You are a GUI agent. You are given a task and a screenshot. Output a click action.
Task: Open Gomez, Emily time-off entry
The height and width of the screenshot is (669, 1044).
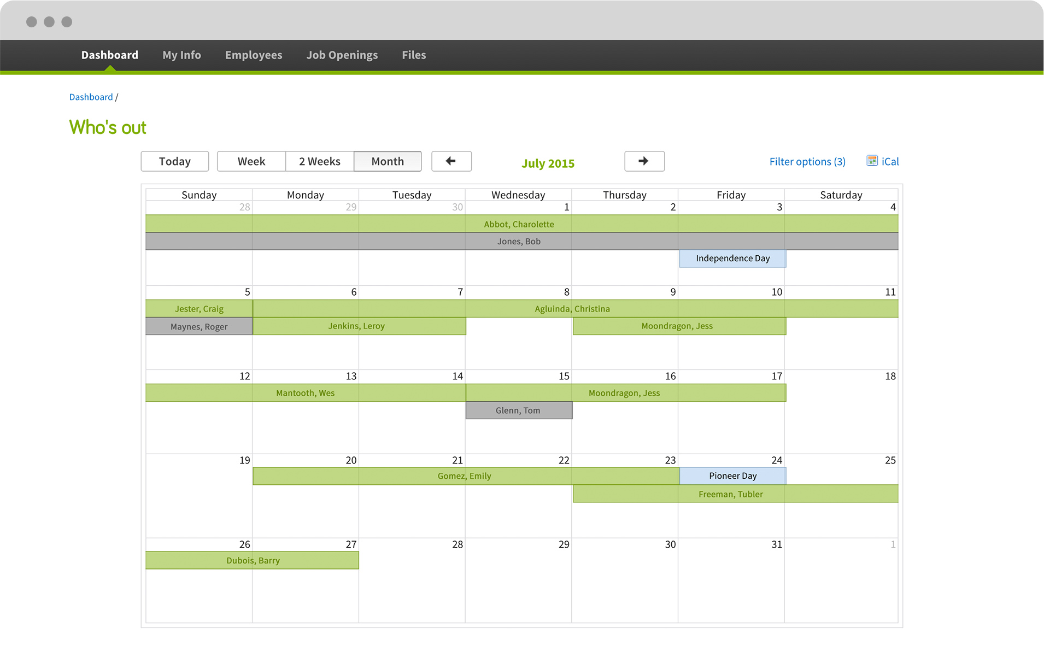(x=465, y=476)
